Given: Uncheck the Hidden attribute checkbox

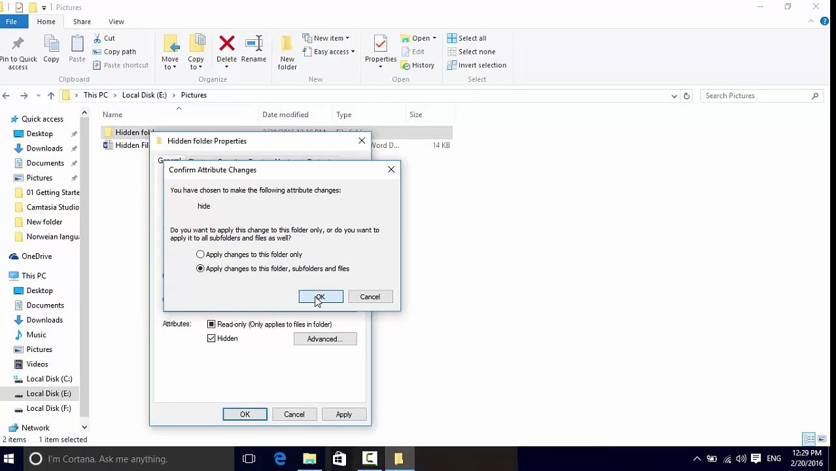Looking at the screenshot, I should pos(211,339).
